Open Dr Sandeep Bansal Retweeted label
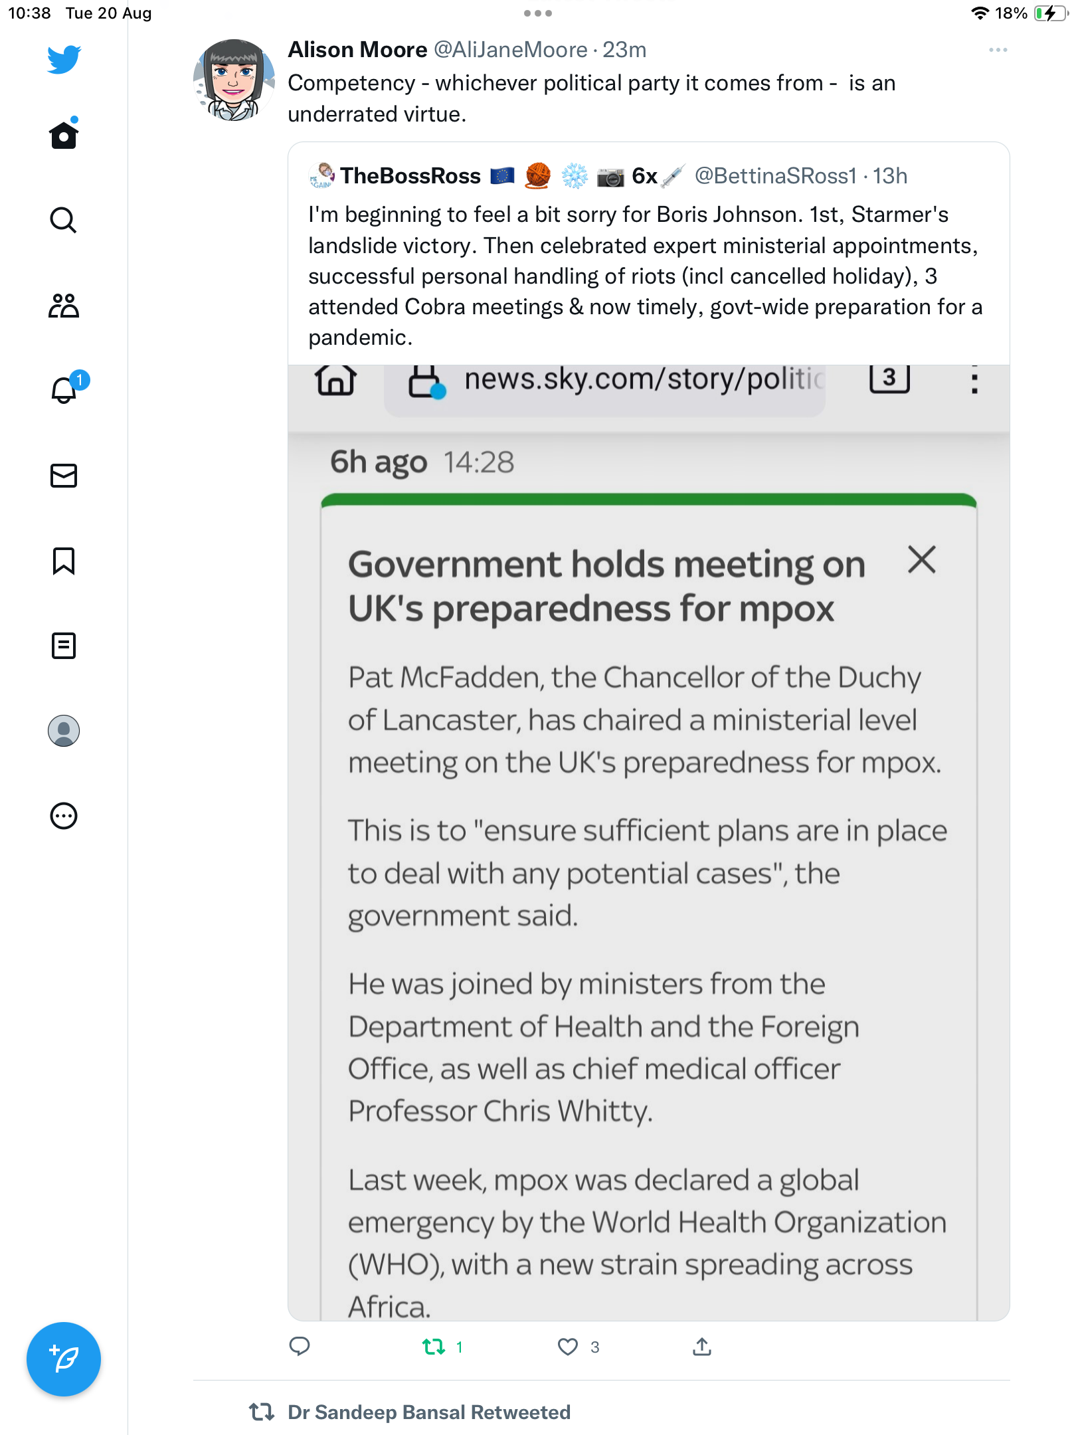1076x1435 pixels. pyautogui.click(x=429, y=1412)
